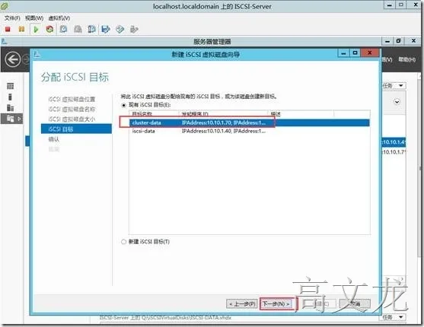Viewport: 424px width, 327px height.
Task: Click the red Stop VM toolbar icon
Action: (8, 29)
